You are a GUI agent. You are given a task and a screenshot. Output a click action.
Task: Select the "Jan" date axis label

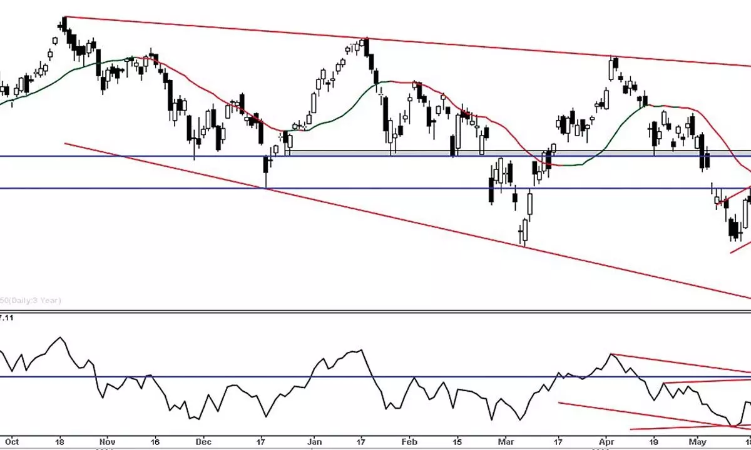click(316, 441)
